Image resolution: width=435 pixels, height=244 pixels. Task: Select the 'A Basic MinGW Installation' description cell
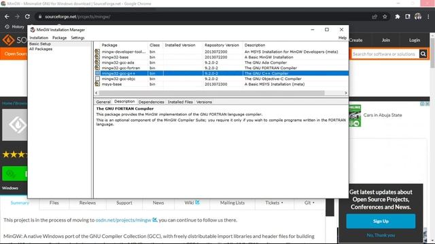click(x=268, y=57)
